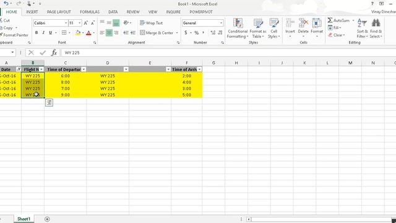Cancel entry with formula bar X
Image resolution: width=396 pixels, height=223 pixels.
click(31, 53)
